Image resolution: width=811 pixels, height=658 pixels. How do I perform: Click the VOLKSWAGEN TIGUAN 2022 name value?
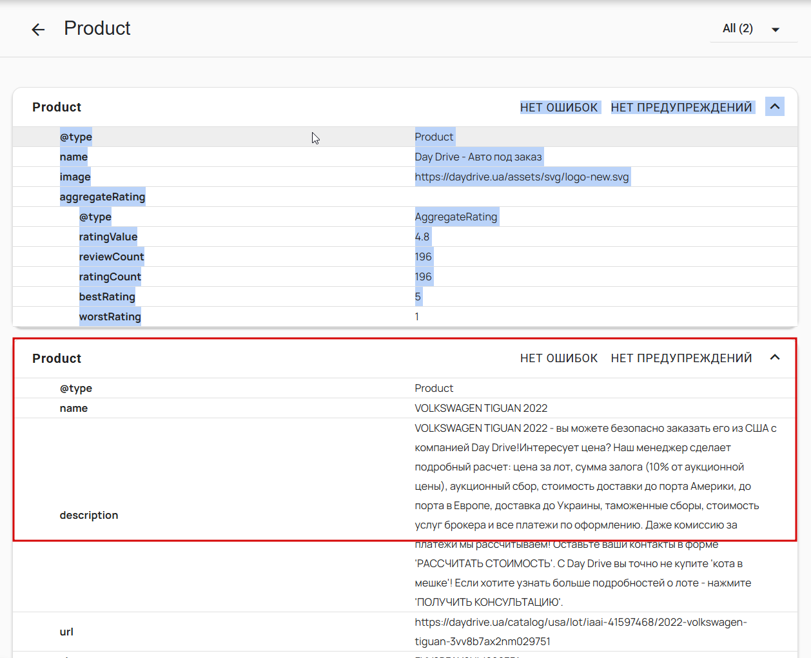[x=481, y=408]
